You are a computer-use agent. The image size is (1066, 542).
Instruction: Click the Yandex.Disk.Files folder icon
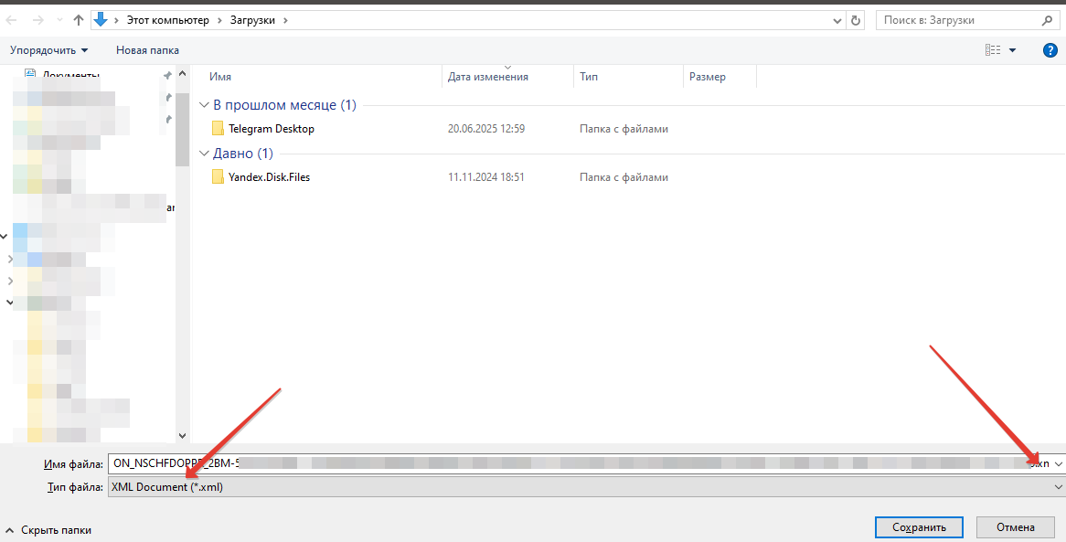coord(218,177)
